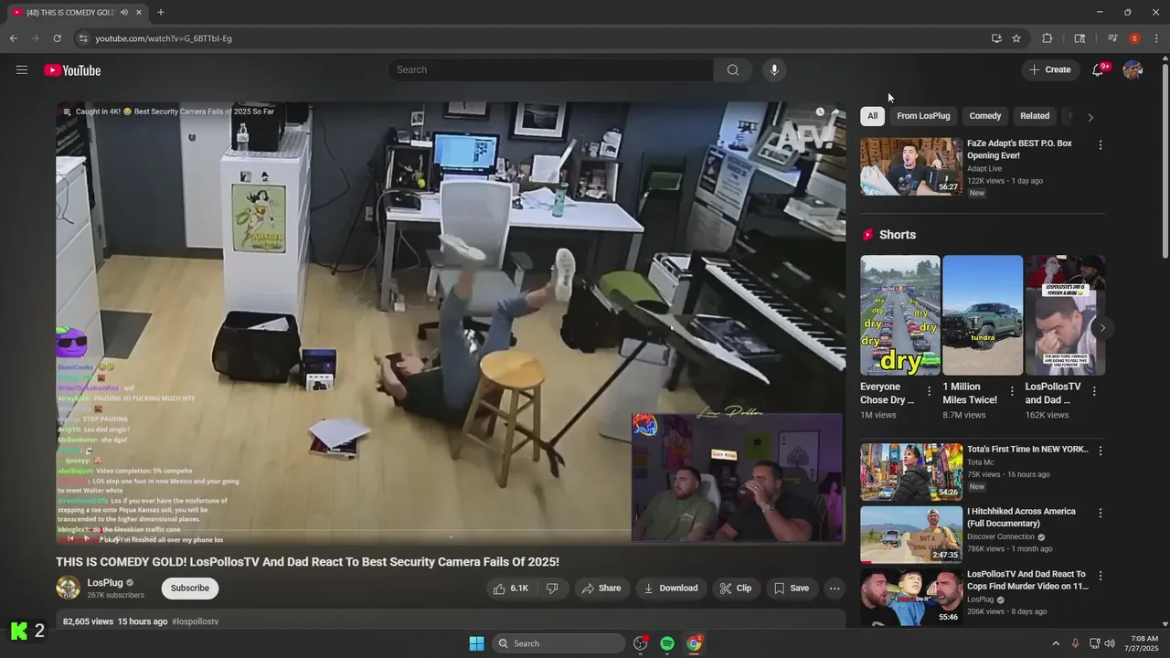Skip to previous video in player
Viewport: 1170px width, 658px height.
click(69, 539)
